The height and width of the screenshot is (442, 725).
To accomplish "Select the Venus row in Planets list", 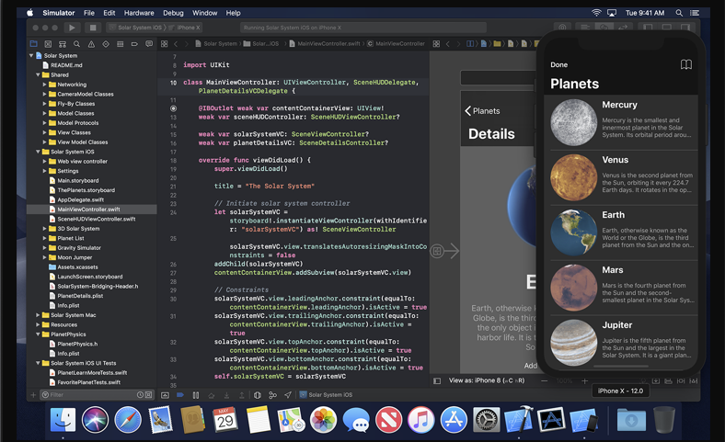I will (x=621, y=178).
